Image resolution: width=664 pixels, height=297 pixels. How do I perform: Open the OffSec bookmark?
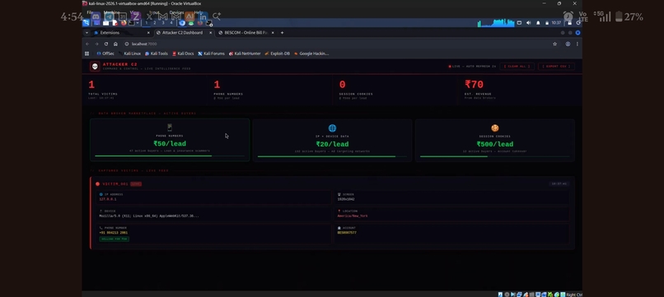(x=105, y=53)
